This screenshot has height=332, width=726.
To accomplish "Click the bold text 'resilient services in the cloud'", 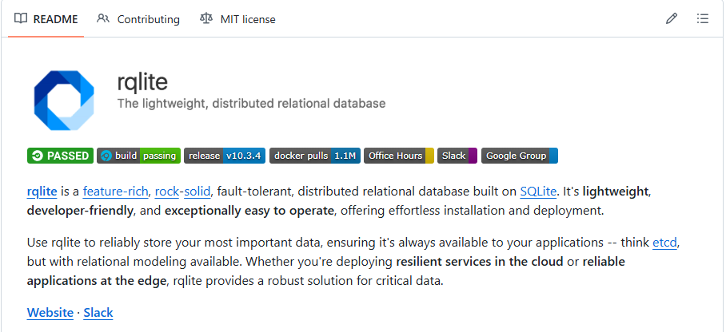I will pyautogui.click(x=480, y=262).
